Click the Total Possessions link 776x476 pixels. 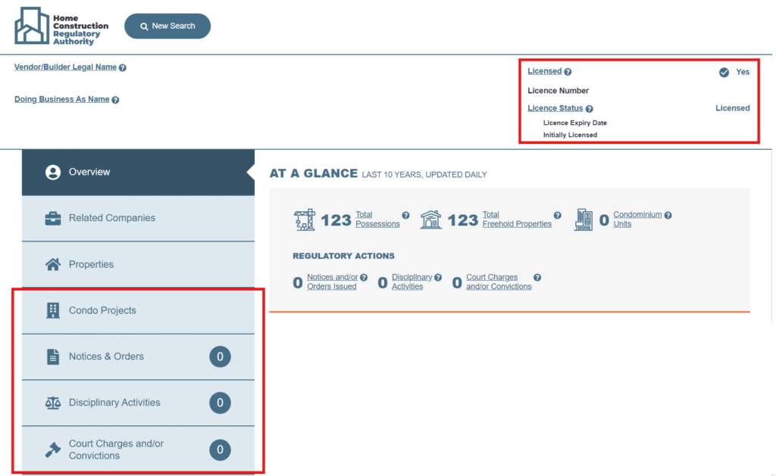(x=377, y=219)
